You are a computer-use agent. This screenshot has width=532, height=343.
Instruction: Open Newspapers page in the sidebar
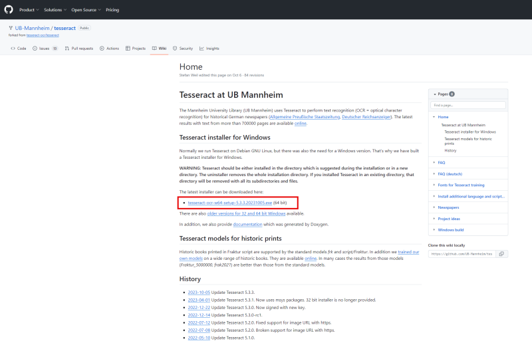point(448,207)
